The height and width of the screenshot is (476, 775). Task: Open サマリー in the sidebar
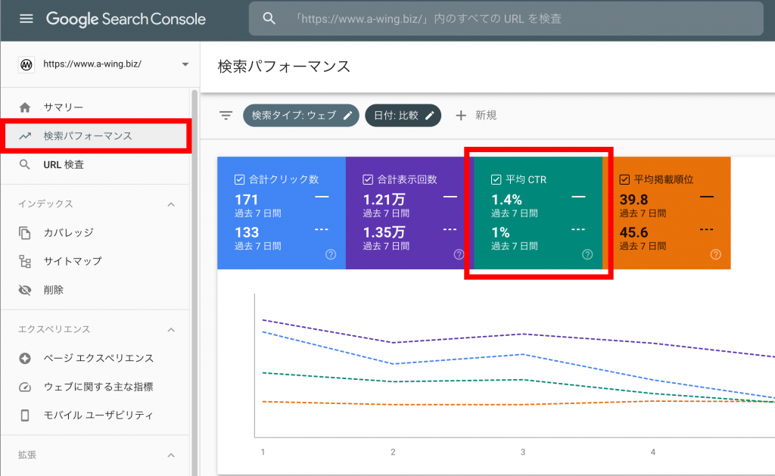tap(64, 107)
